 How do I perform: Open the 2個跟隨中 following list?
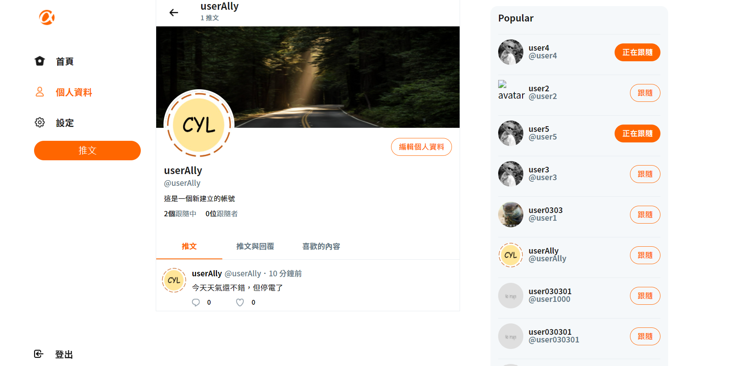180,214
